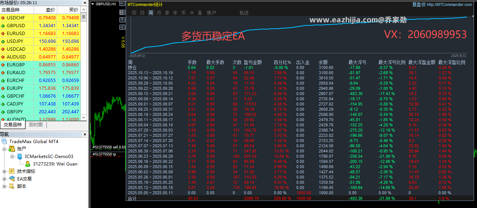Click the ICMarketsSC-Demo03 server icon
The width and height of the screenshot is (477, 208).
point(19,157)
